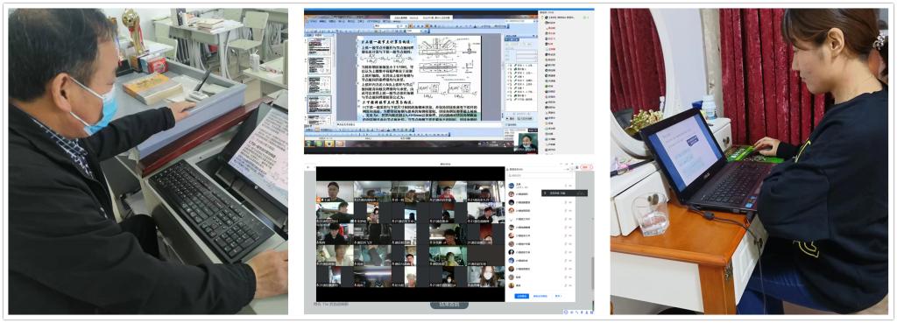Viewport: 897px width, 323px height.
Task: Select the highlighted fourth slide thumbnail
Action: pyautogui.click(x=319, y=105)
